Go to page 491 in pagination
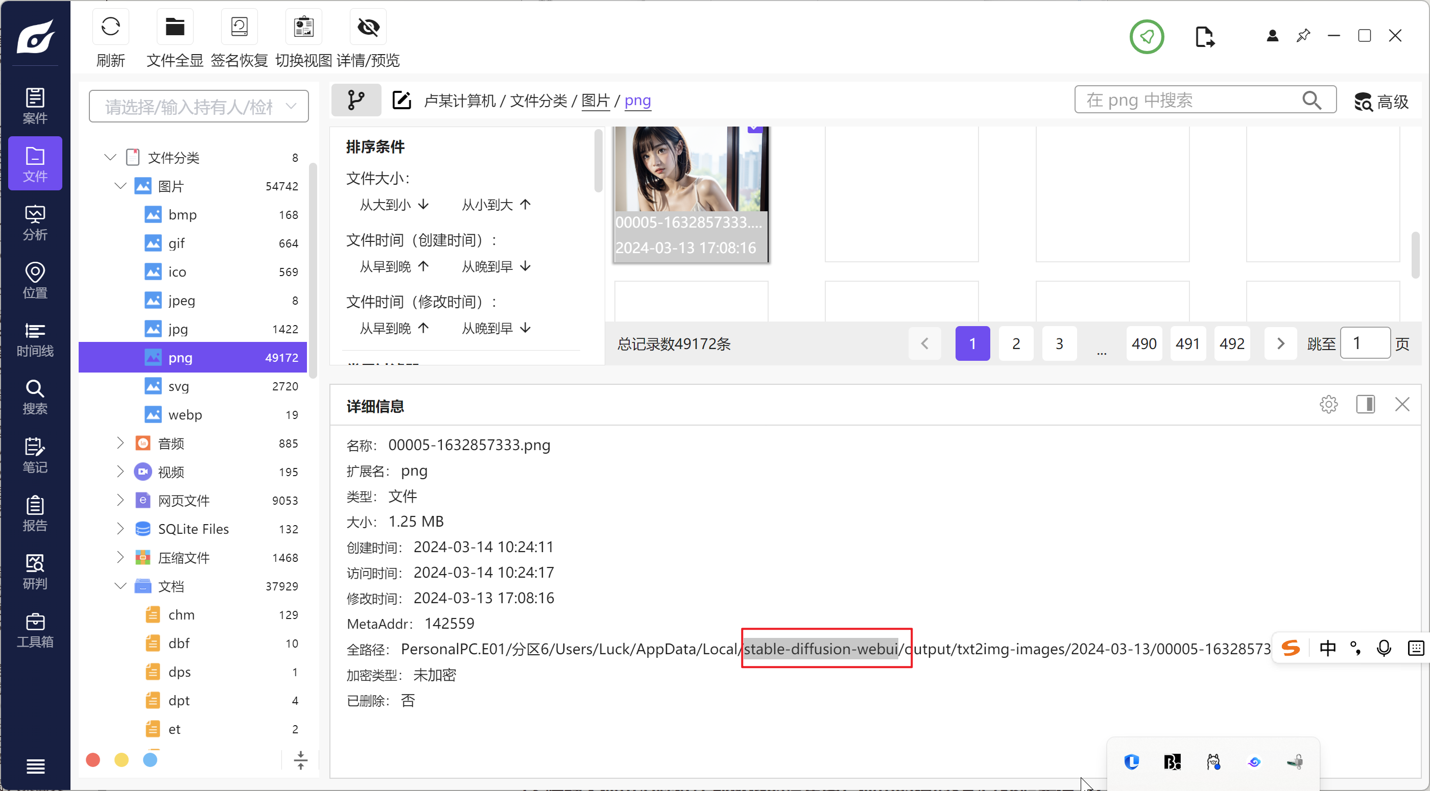Screen dimensions: 1430x791 pos(1187,344)
